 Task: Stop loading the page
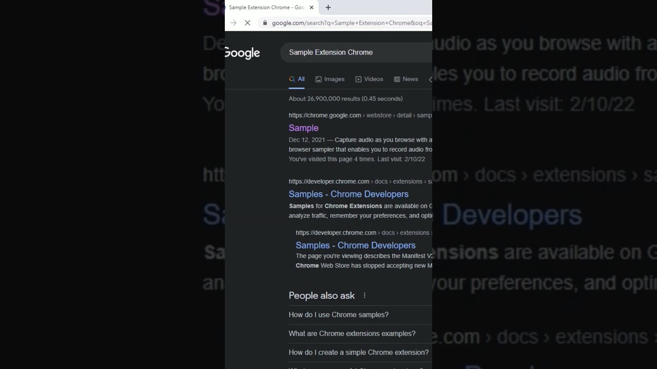247,23
